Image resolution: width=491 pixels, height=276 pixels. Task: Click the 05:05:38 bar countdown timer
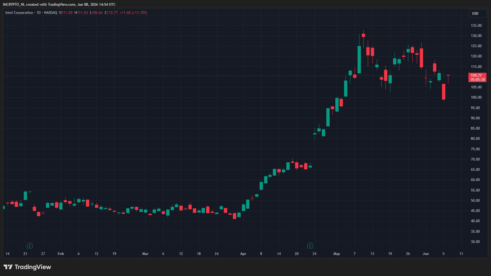[x=478, y=80]
